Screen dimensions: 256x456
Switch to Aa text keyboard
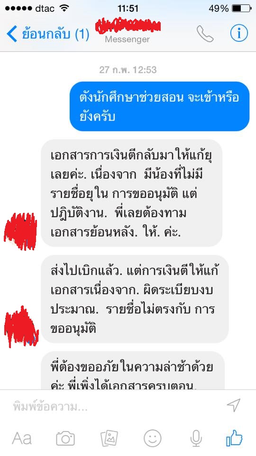pyautogui.click(x=22, y=438)
